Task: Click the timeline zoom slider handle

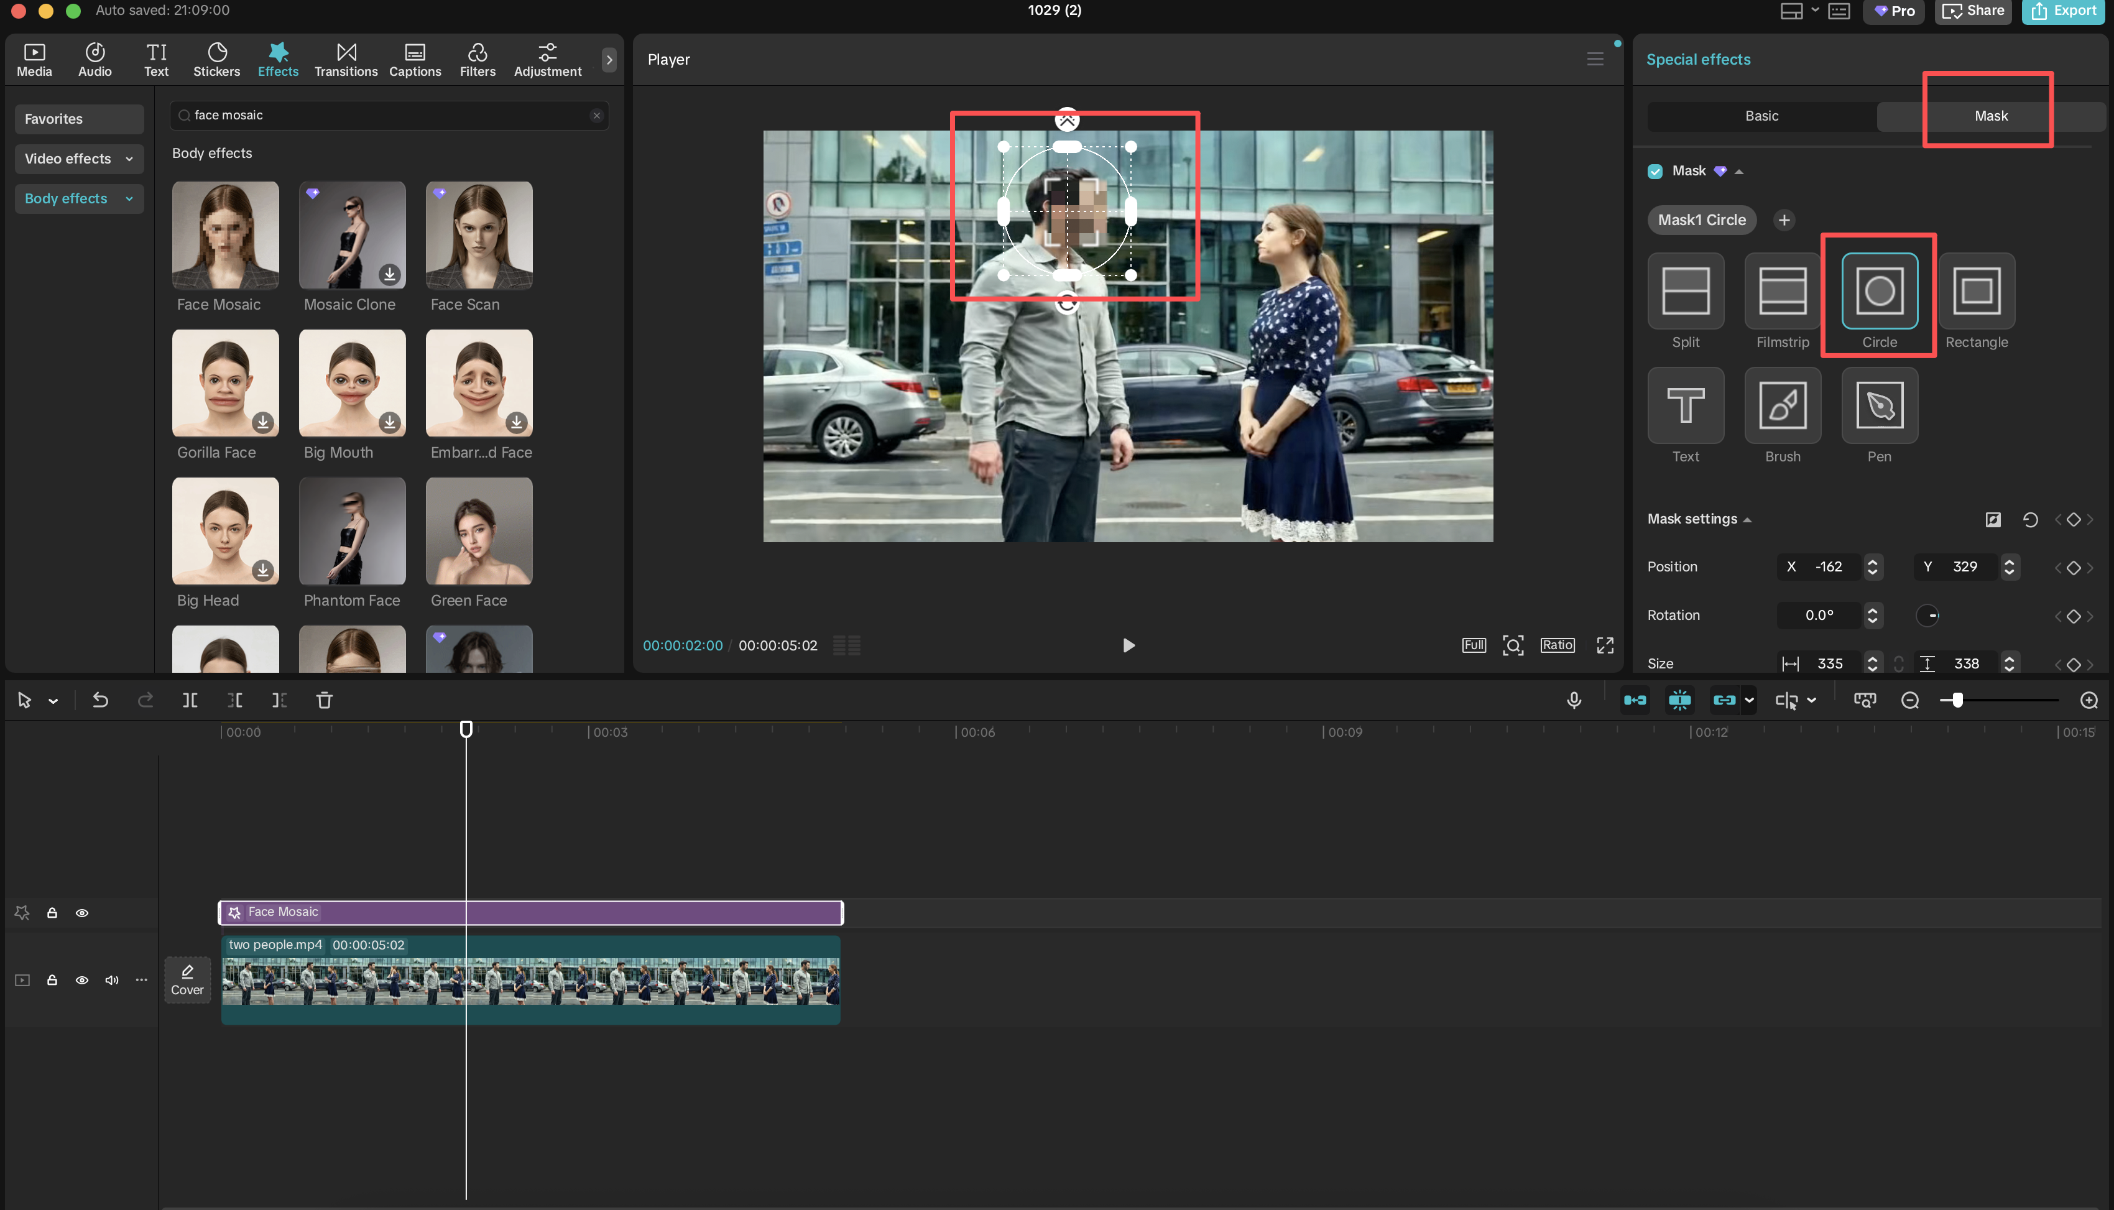Action: (x=1957, y=701)
